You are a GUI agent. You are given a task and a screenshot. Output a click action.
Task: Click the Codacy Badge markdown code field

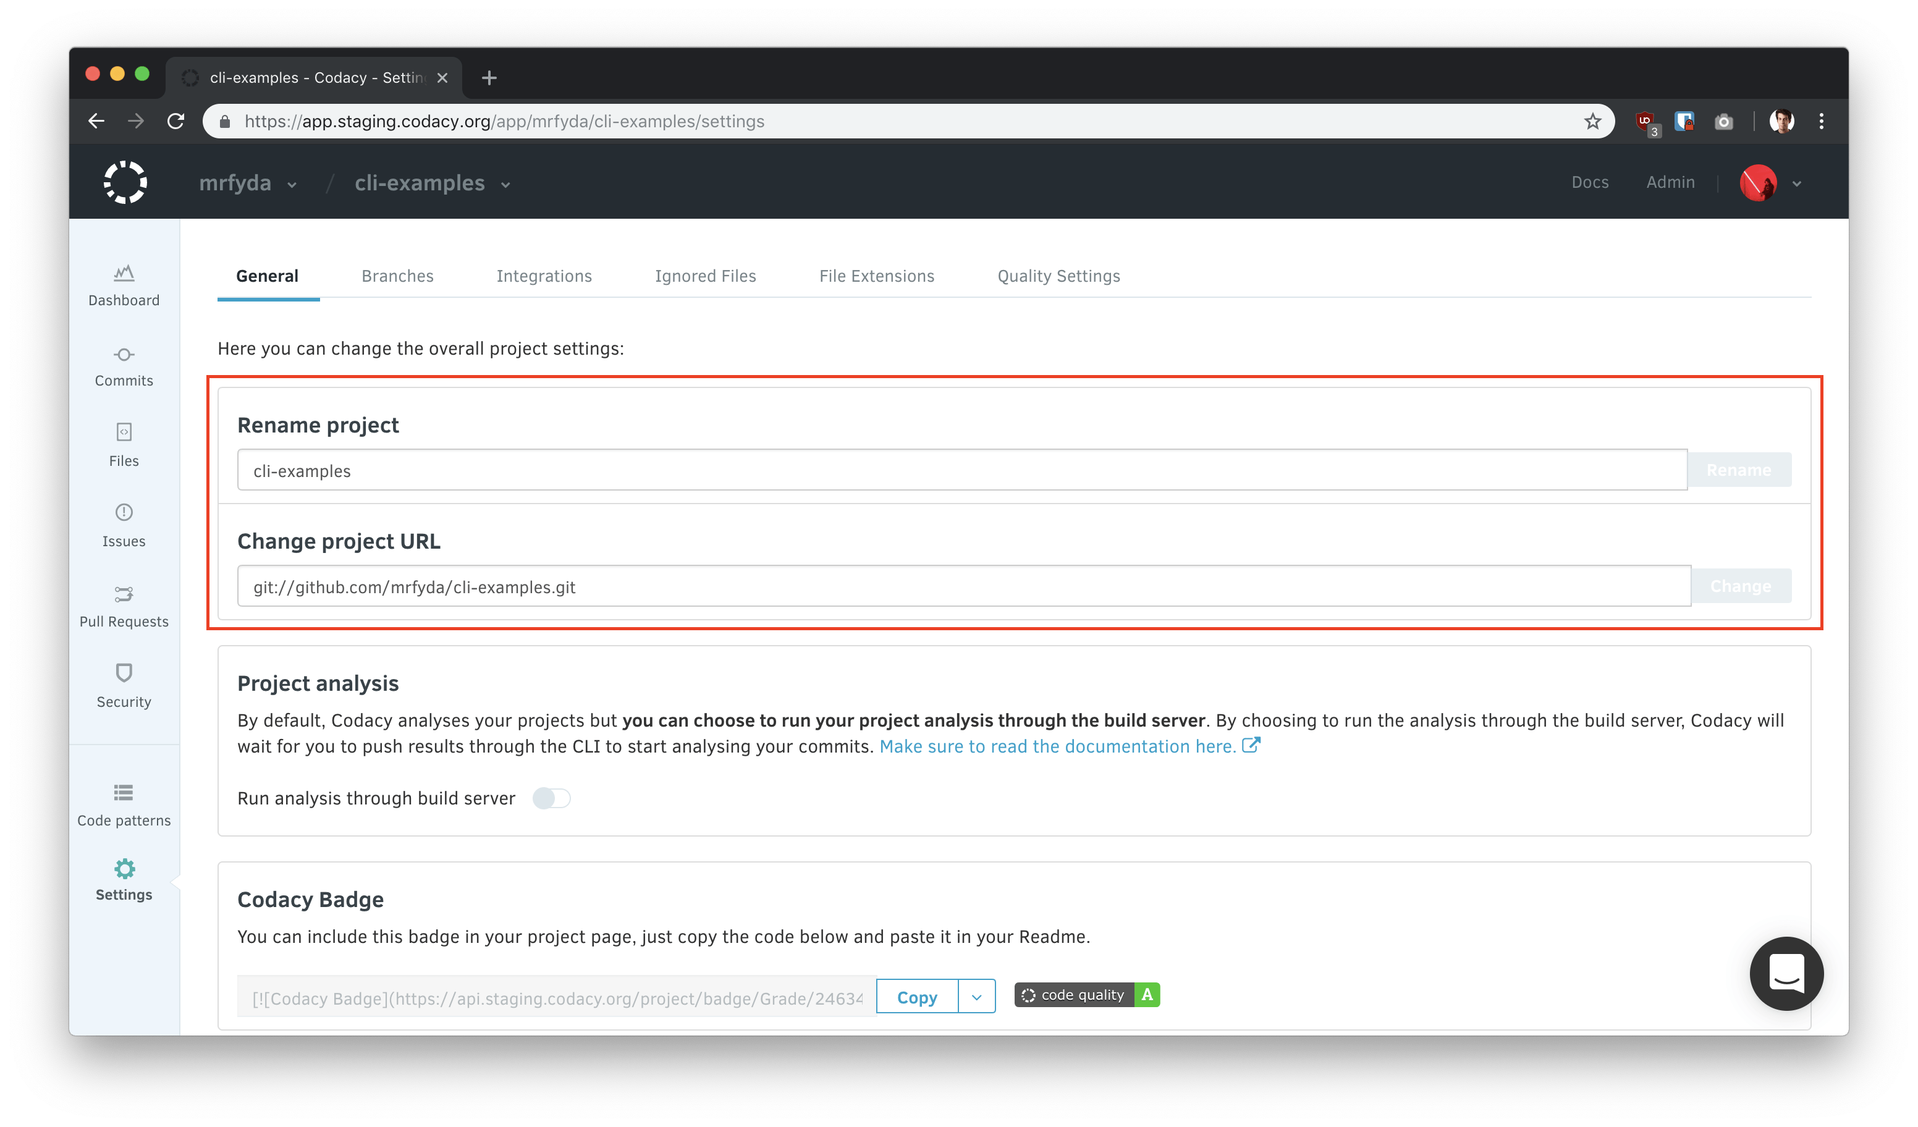[556, 997]
